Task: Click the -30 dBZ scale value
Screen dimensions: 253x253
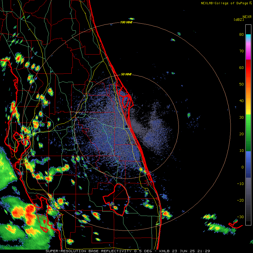Action: [240, 217]
